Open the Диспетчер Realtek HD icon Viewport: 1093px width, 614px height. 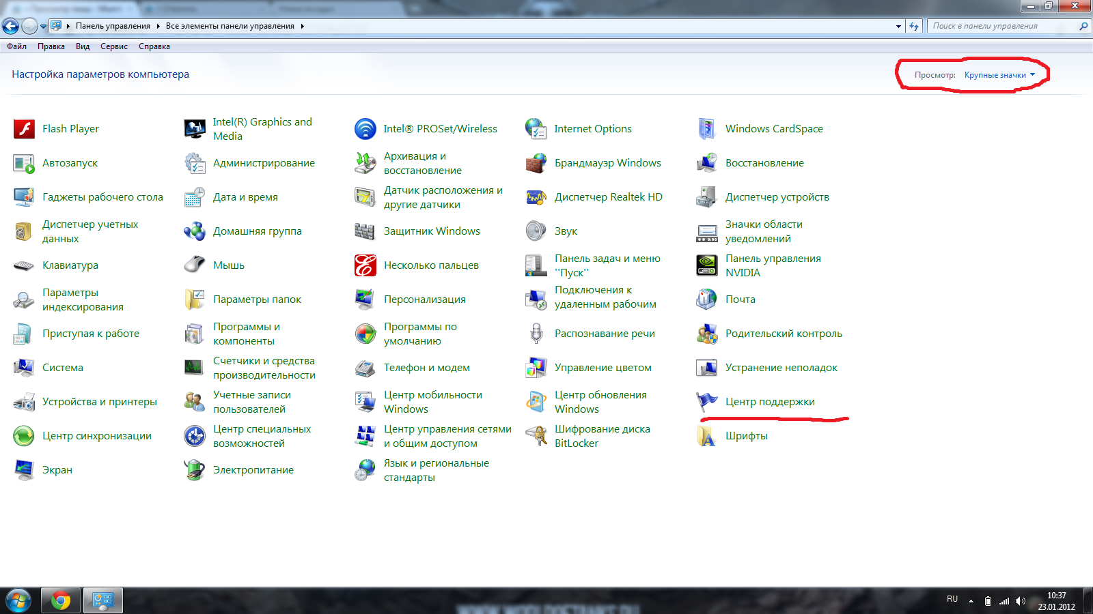[536, 197]
